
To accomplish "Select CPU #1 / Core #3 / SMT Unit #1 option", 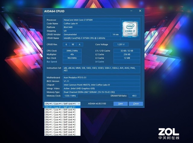I will pos(62,117).
